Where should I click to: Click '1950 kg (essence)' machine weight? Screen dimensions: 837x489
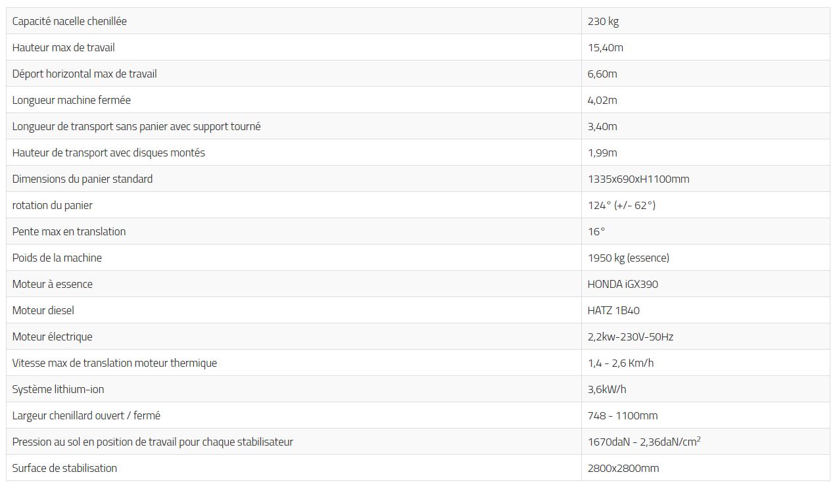click(x=628, y=258)
